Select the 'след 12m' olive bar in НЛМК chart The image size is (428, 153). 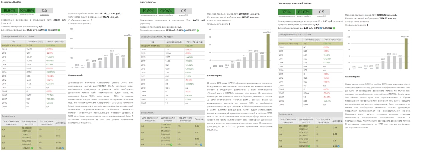coord(268,51)
